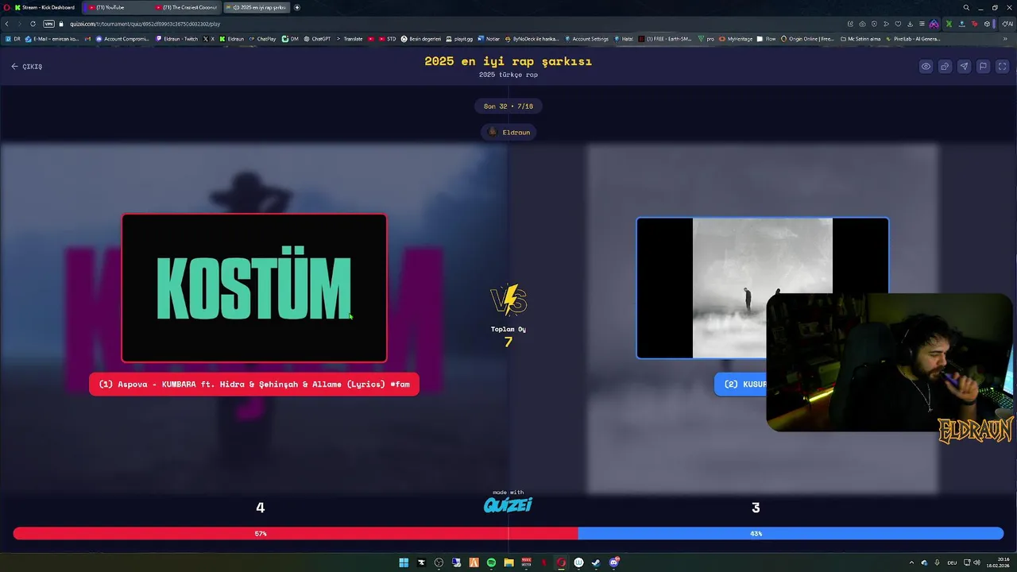
Task: Open the easy setup lines icon
Action: click(x=922, y=24)
